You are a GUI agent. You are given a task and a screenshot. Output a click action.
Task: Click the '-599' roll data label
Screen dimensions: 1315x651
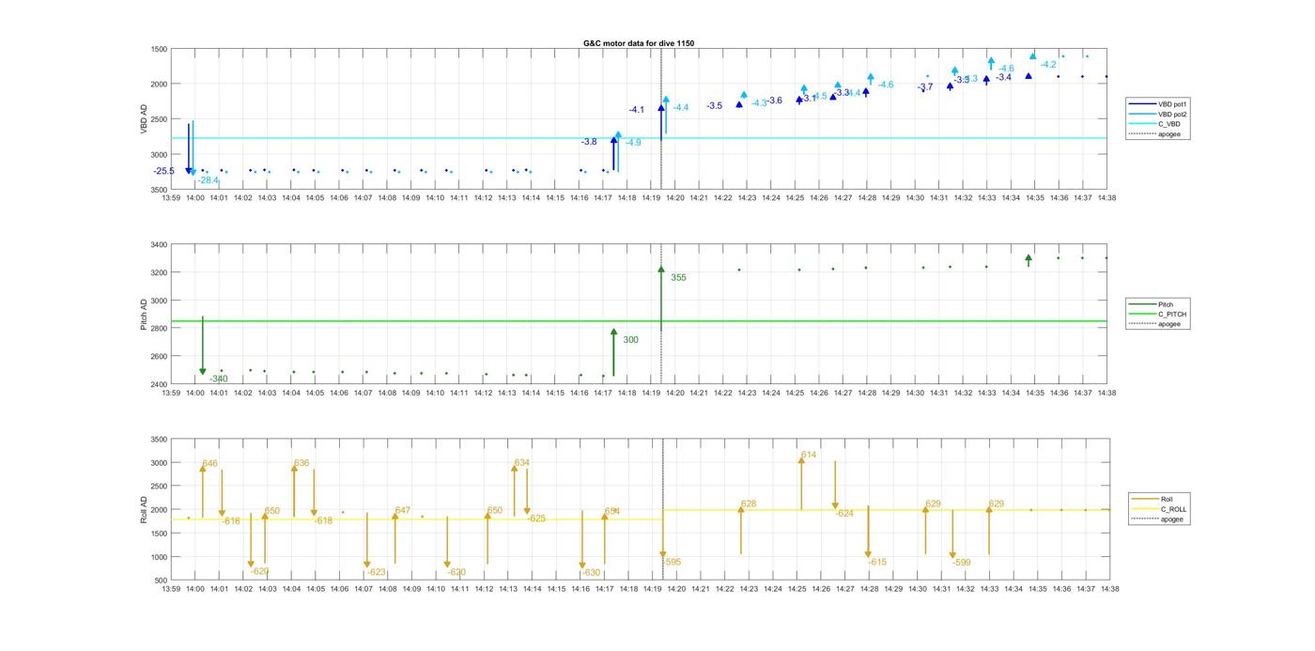pos(962,563)
